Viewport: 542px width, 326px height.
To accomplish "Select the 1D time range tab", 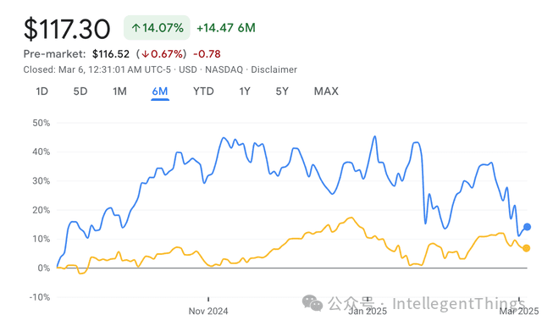I will [41, 91].
